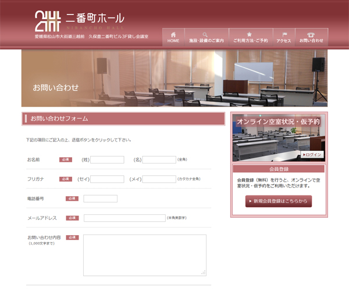Click the 必須 badge next to フリガナ
This screenshot has height=291, width=349.
[66, 179]
